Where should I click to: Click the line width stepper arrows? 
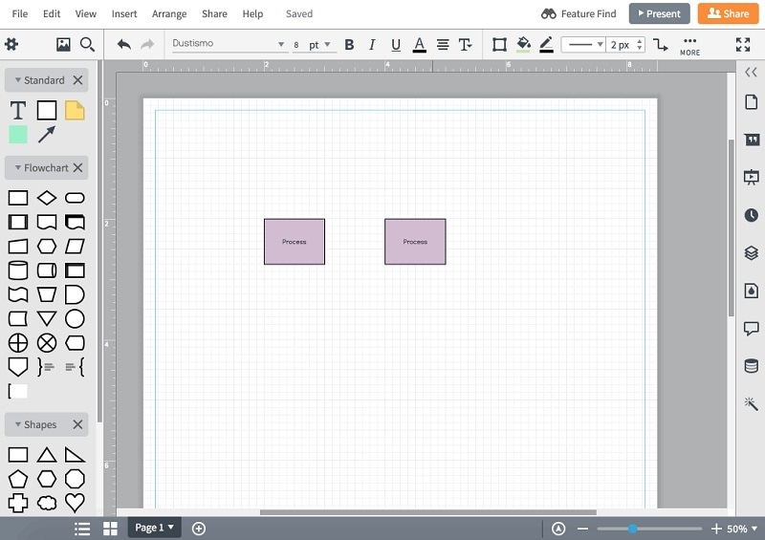click(x=640, y=45)
